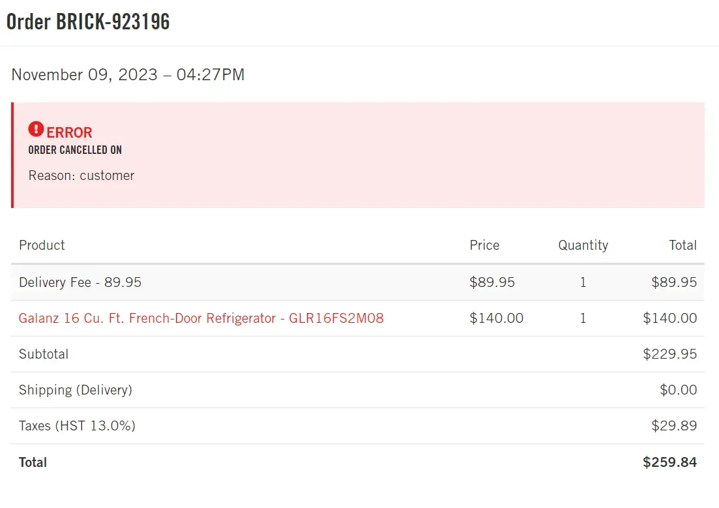Screen dimensions: 719x508
Task: Click the Product column header
Action: tap(42, 245)
